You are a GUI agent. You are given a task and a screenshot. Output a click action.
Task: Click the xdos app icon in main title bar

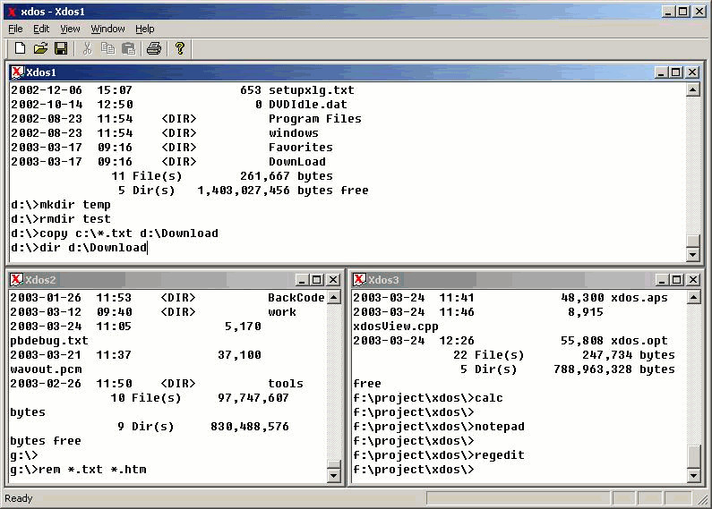[x=12, y=12]
